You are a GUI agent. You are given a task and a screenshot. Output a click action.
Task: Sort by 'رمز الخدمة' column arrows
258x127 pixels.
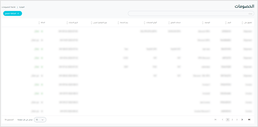pos(119,23)
